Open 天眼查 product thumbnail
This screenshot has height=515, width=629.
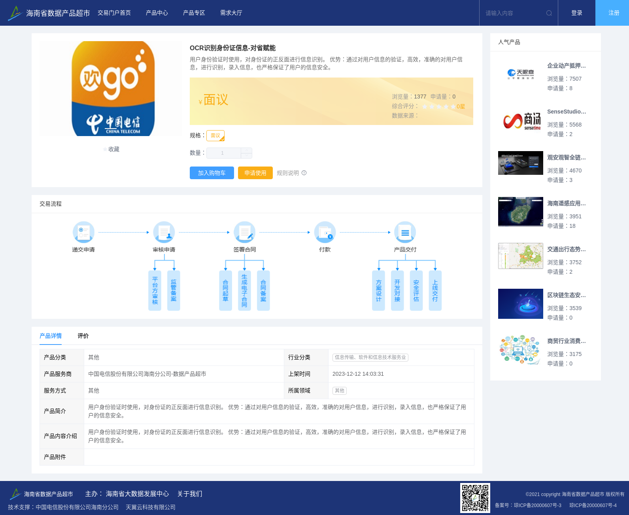coord(521,74)
